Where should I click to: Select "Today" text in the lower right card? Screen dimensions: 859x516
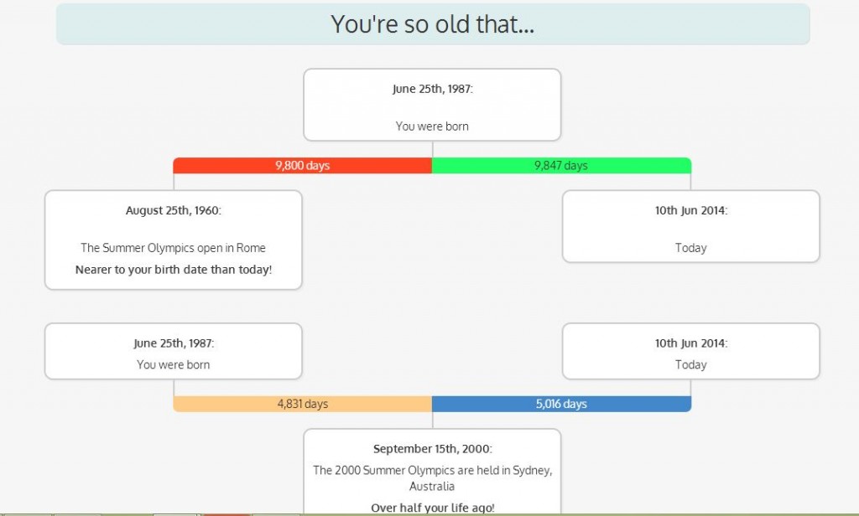pos(690,365)
